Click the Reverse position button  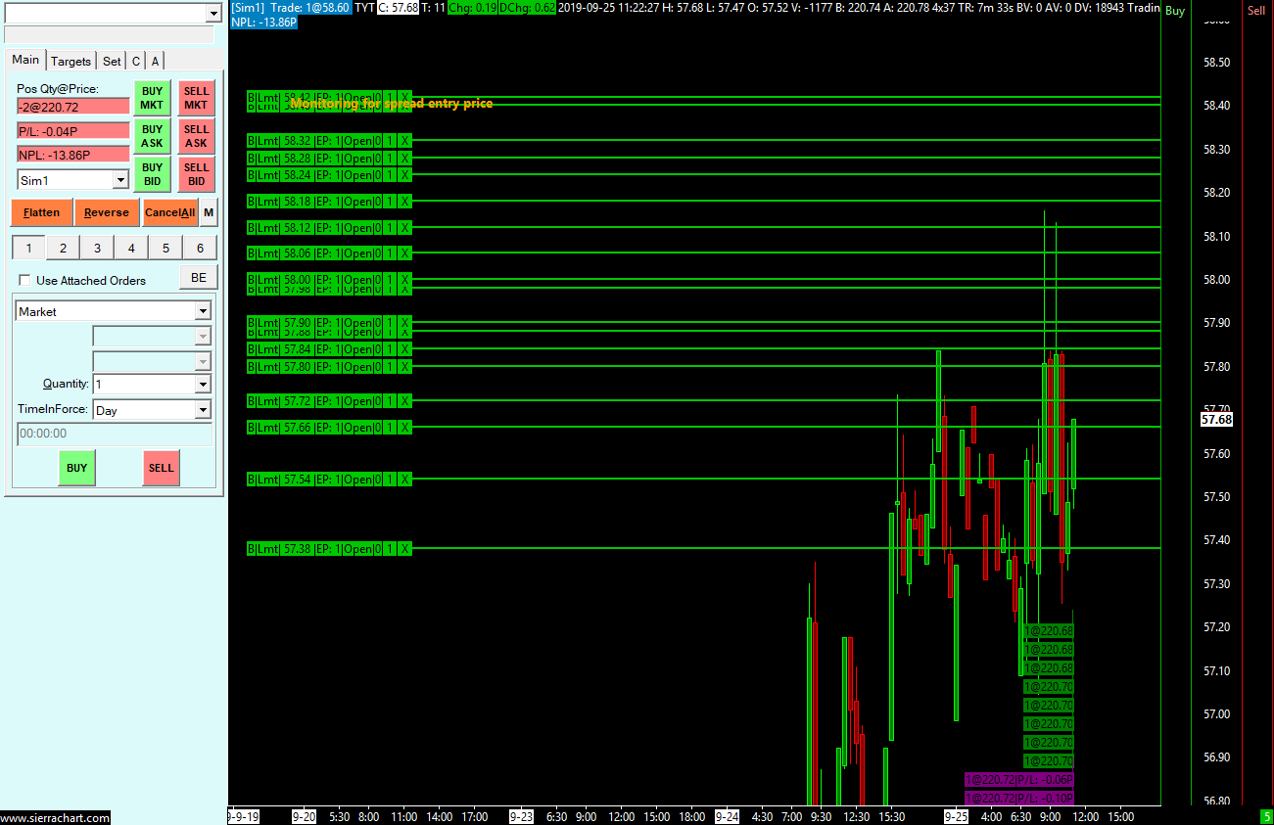point(107,212)
